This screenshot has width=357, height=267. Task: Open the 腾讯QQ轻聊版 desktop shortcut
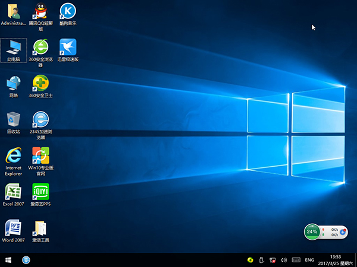[x=40, y=11]
